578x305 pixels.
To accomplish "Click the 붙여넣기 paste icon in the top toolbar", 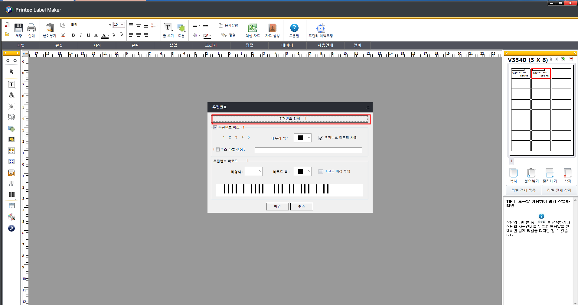I will (50, 28).
